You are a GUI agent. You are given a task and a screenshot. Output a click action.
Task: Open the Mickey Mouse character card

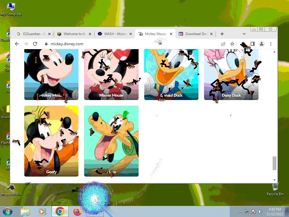tap(51, 74)
